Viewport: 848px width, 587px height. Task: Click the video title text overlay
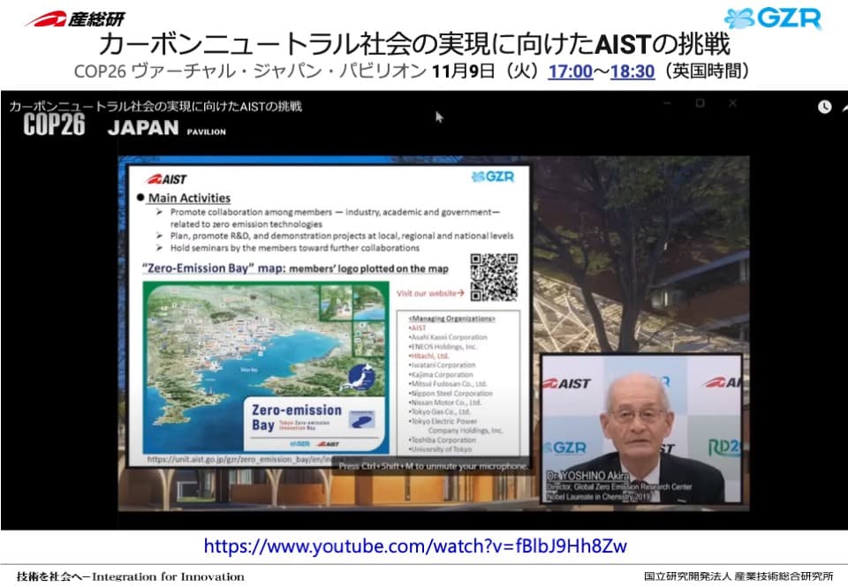(x=155, y=107)
